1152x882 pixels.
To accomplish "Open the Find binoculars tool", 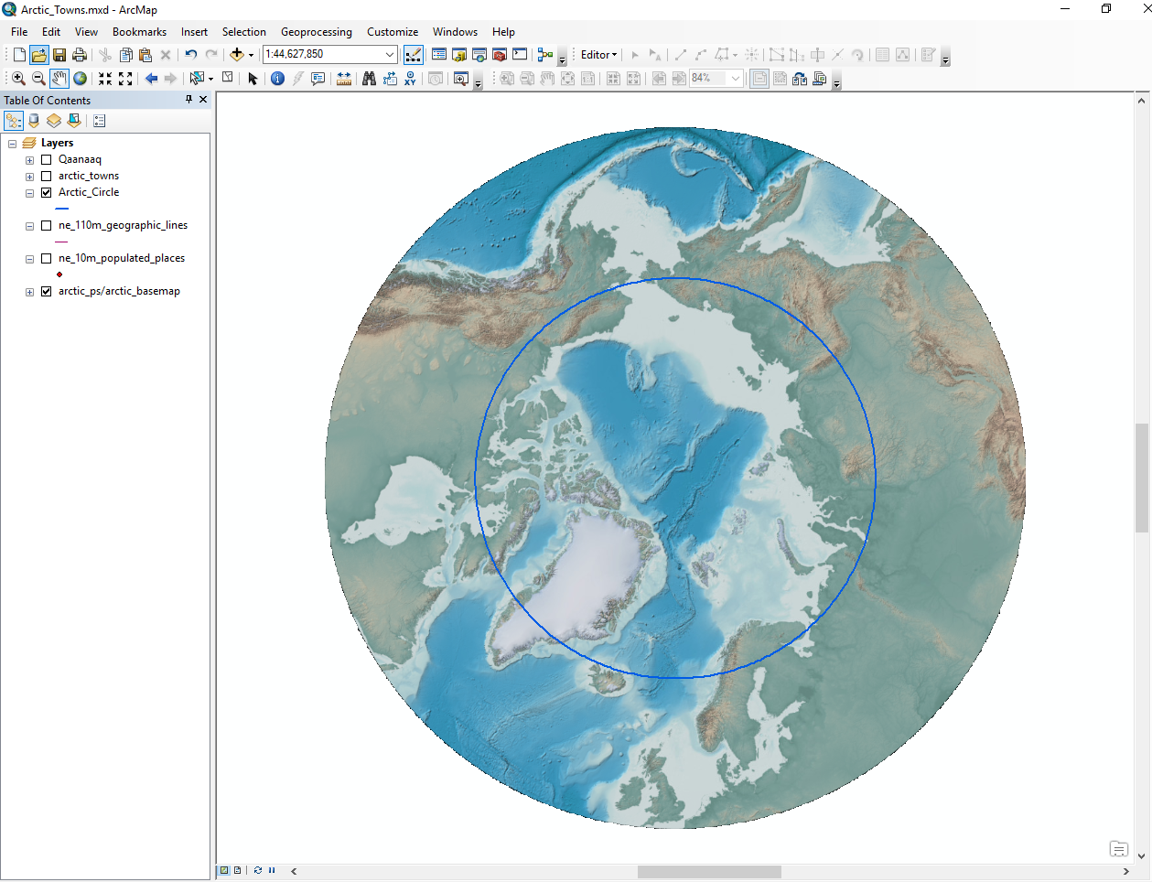I will tap(369, 79).
